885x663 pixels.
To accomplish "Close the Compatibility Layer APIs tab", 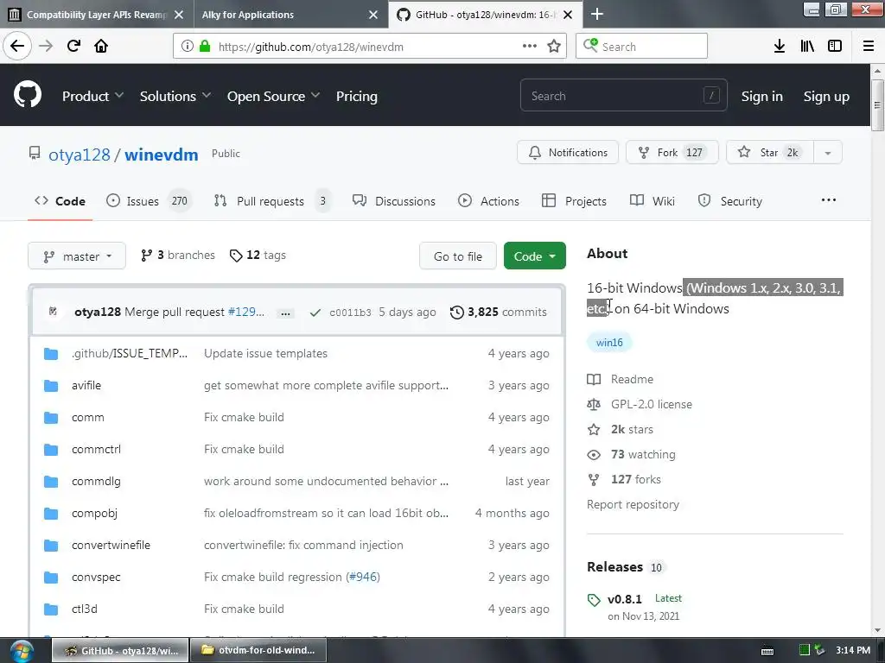I will (x=179, y=15).
